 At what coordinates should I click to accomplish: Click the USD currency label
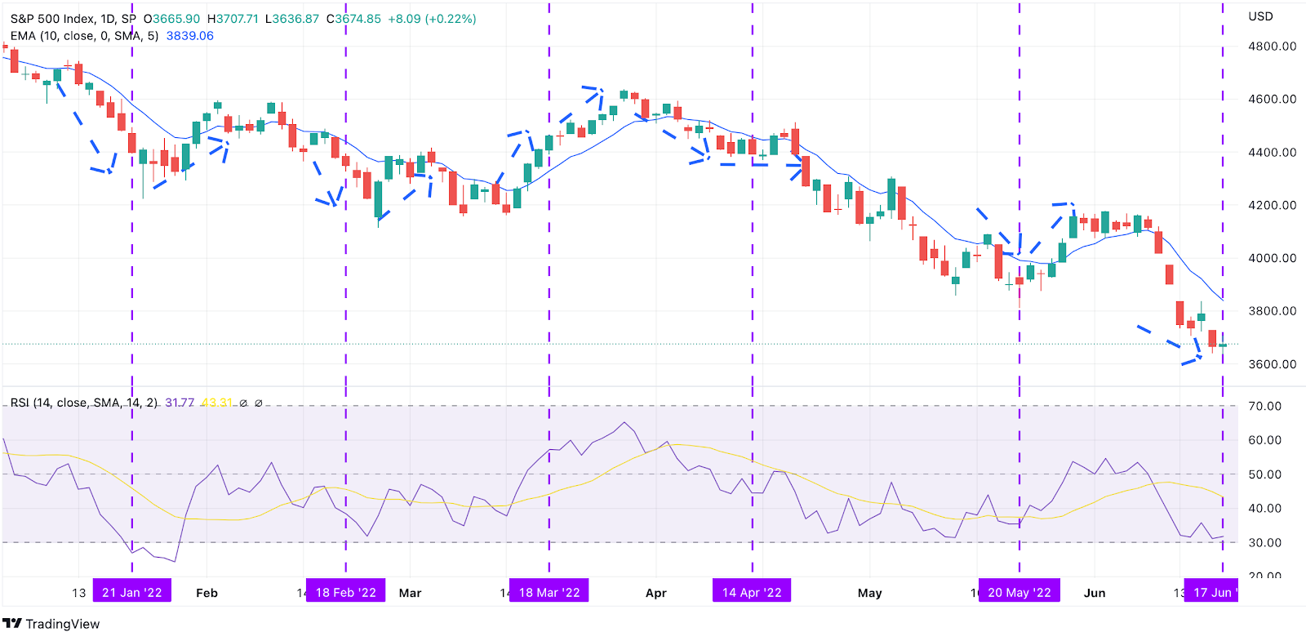[x=1260, y=16]
